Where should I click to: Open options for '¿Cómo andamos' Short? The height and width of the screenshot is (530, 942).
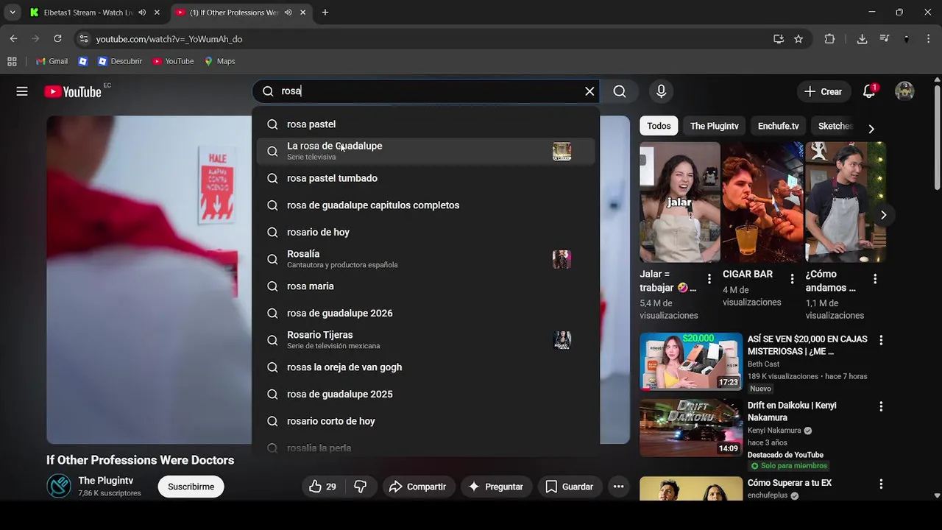tap(875, 279)
